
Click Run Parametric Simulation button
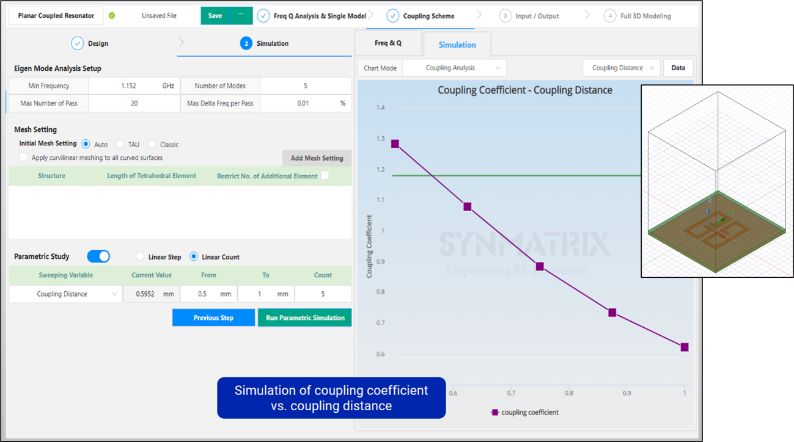click(x=304, y=318)
